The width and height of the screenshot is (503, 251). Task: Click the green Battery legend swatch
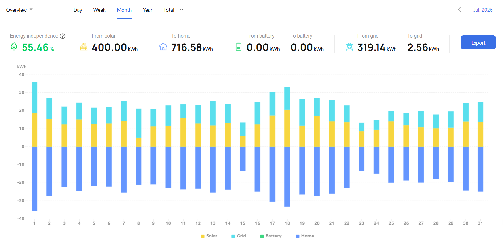pos(262,236)
